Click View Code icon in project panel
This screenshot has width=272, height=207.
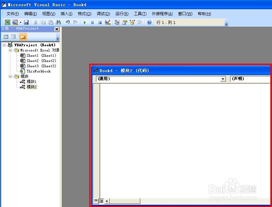(x=6, y=37)
